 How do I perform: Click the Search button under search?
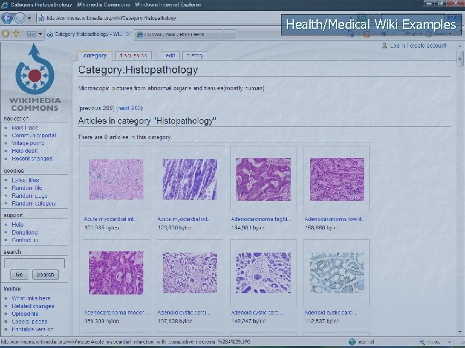pyautogui.click(x=45, y=275)
